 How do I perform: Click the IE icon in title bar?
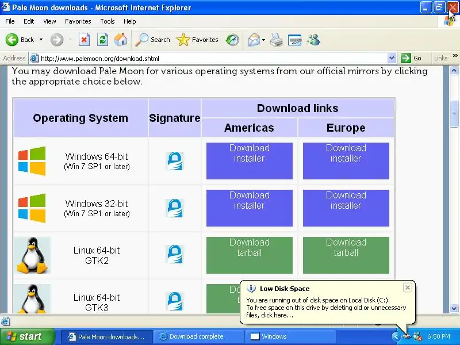[6, 7]
